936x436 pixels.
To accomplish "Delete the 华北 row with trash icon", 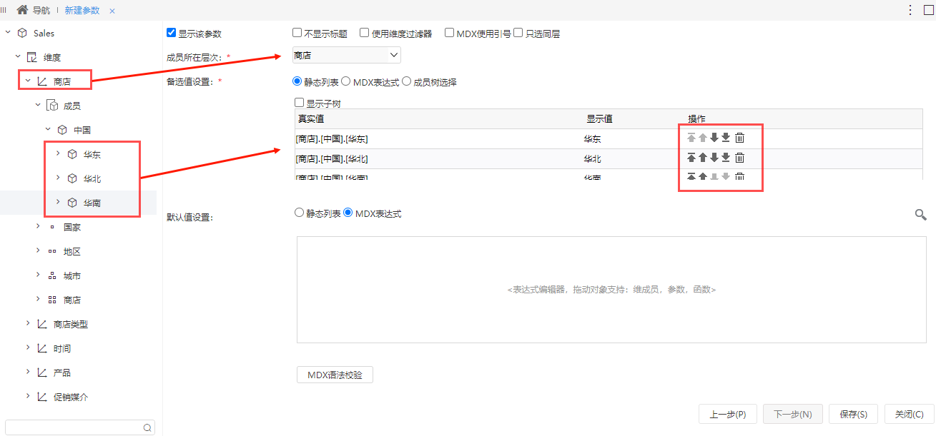I will pyautogui.click(x=740, y=158).
